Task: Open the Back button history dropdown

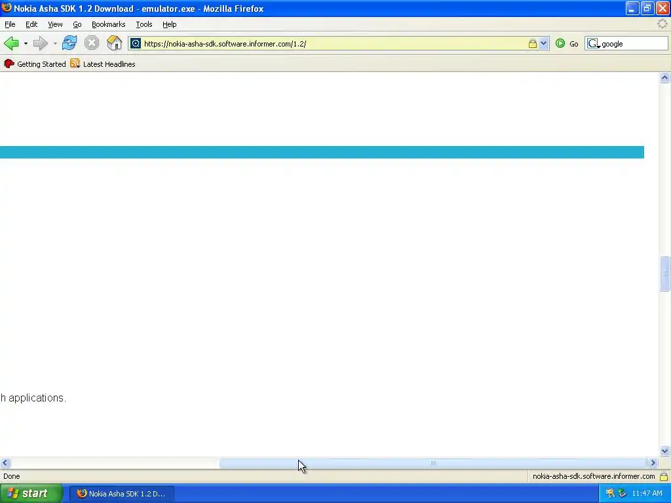Action: 26,44
